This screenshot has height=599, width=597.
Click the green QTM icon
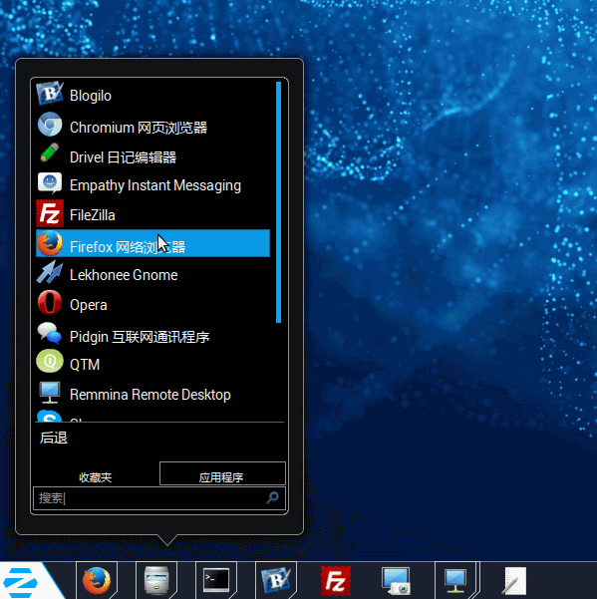pyautogui.click(x=50, y=361)
